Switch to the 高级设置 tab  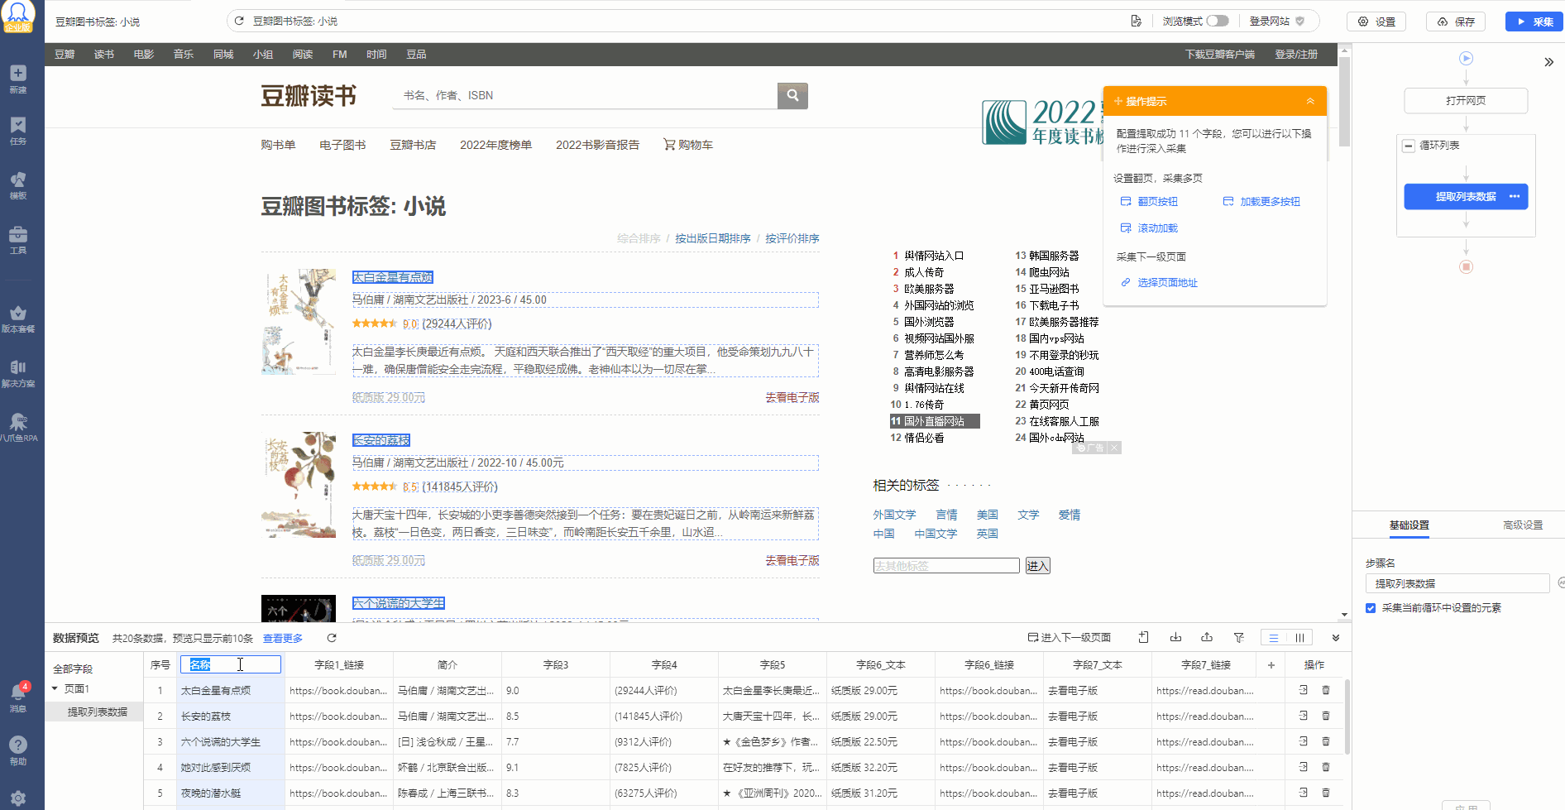coord(1523,525)
